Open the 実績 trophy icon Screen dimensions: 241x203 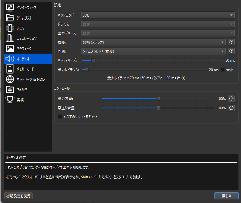[x=10, y=100]
